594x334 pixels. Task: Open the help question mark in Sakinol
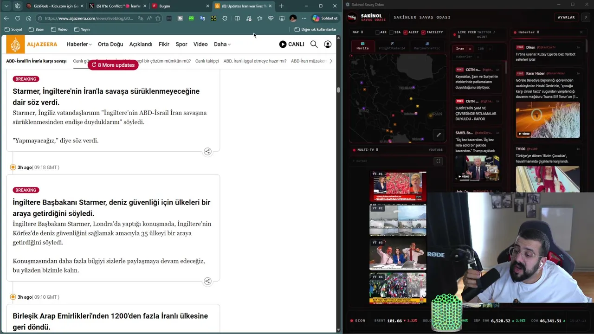coord(587,17)
